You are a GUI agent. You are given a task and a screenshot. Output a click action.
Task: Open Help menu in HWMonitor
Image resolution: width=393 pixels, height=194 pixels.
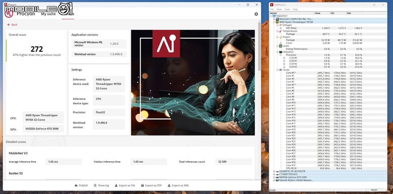point(295,9)
